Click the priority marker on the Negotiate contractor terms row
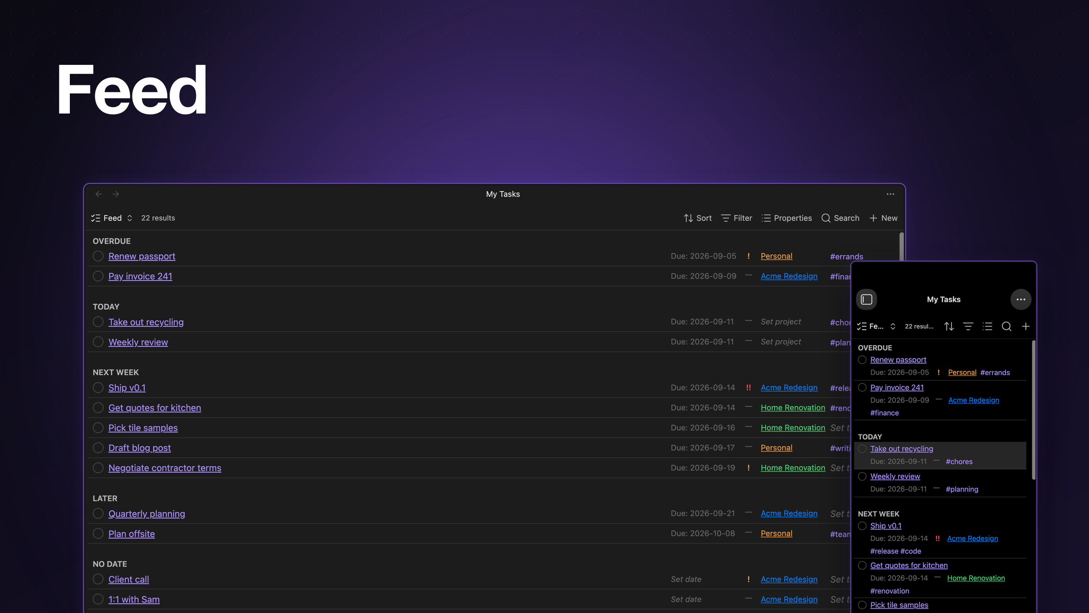This screenshot has width=1089, height=613. tap(748, 468)
